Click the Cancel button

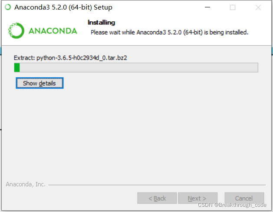[244, 198]
